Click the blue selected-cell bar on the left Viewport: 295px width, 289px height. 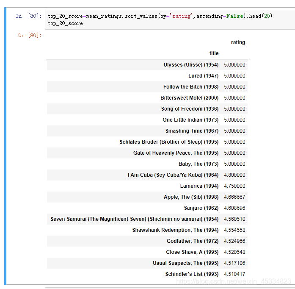coord(5,146)
